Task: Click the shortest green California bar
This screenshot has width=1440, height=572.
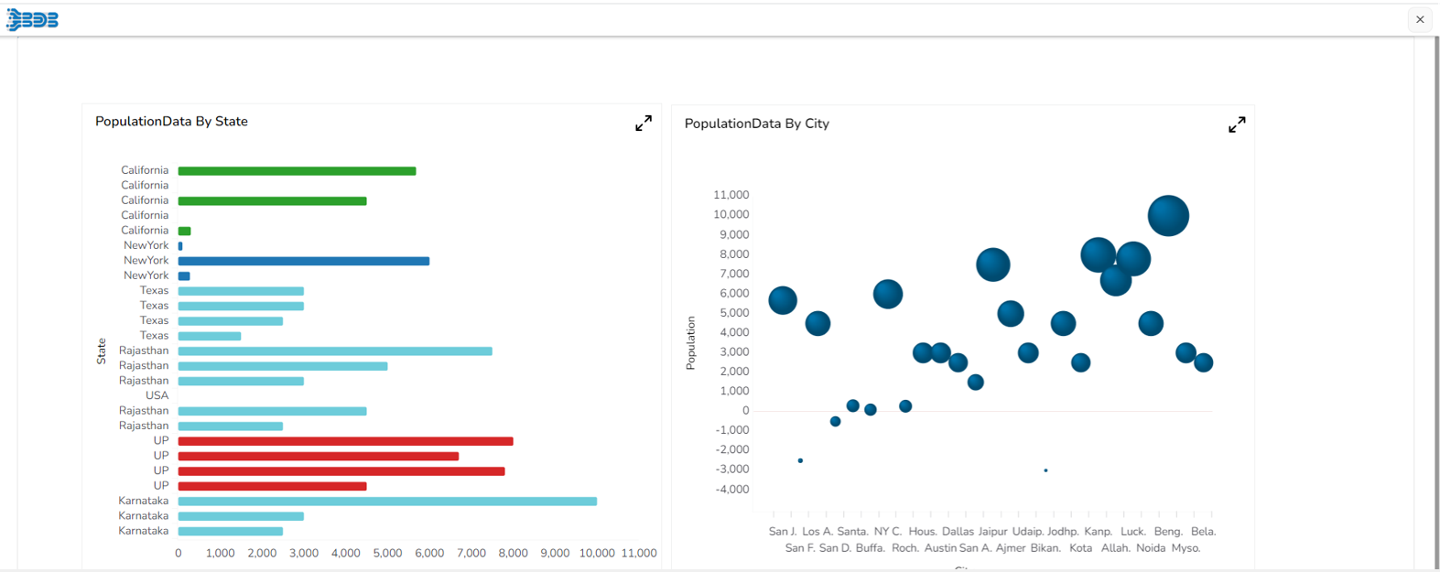Action: pyautogui.click(x=184, y=231)
